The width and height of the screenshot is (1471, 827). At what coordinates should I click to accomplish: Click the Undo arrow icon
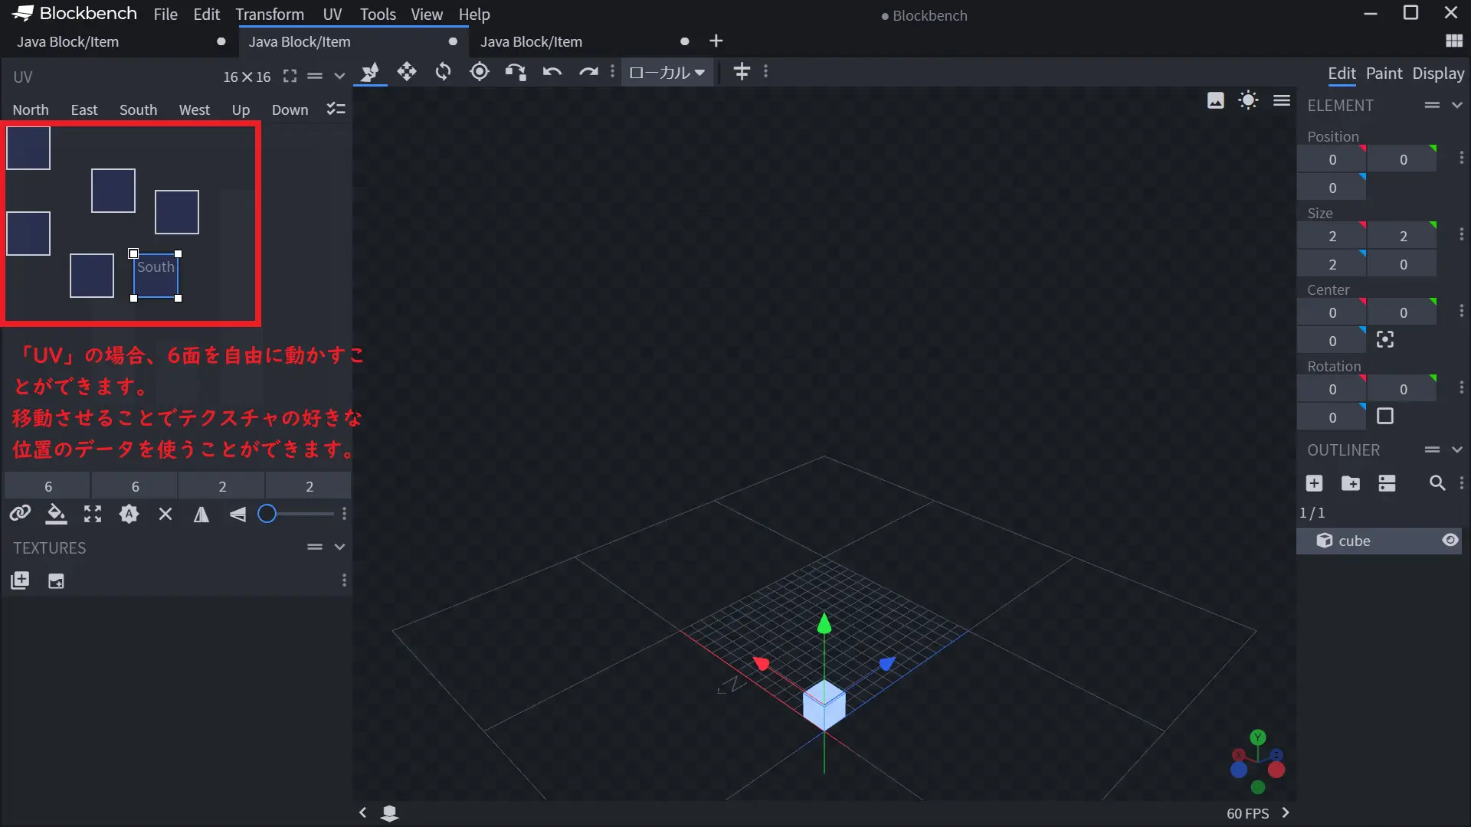552,72
